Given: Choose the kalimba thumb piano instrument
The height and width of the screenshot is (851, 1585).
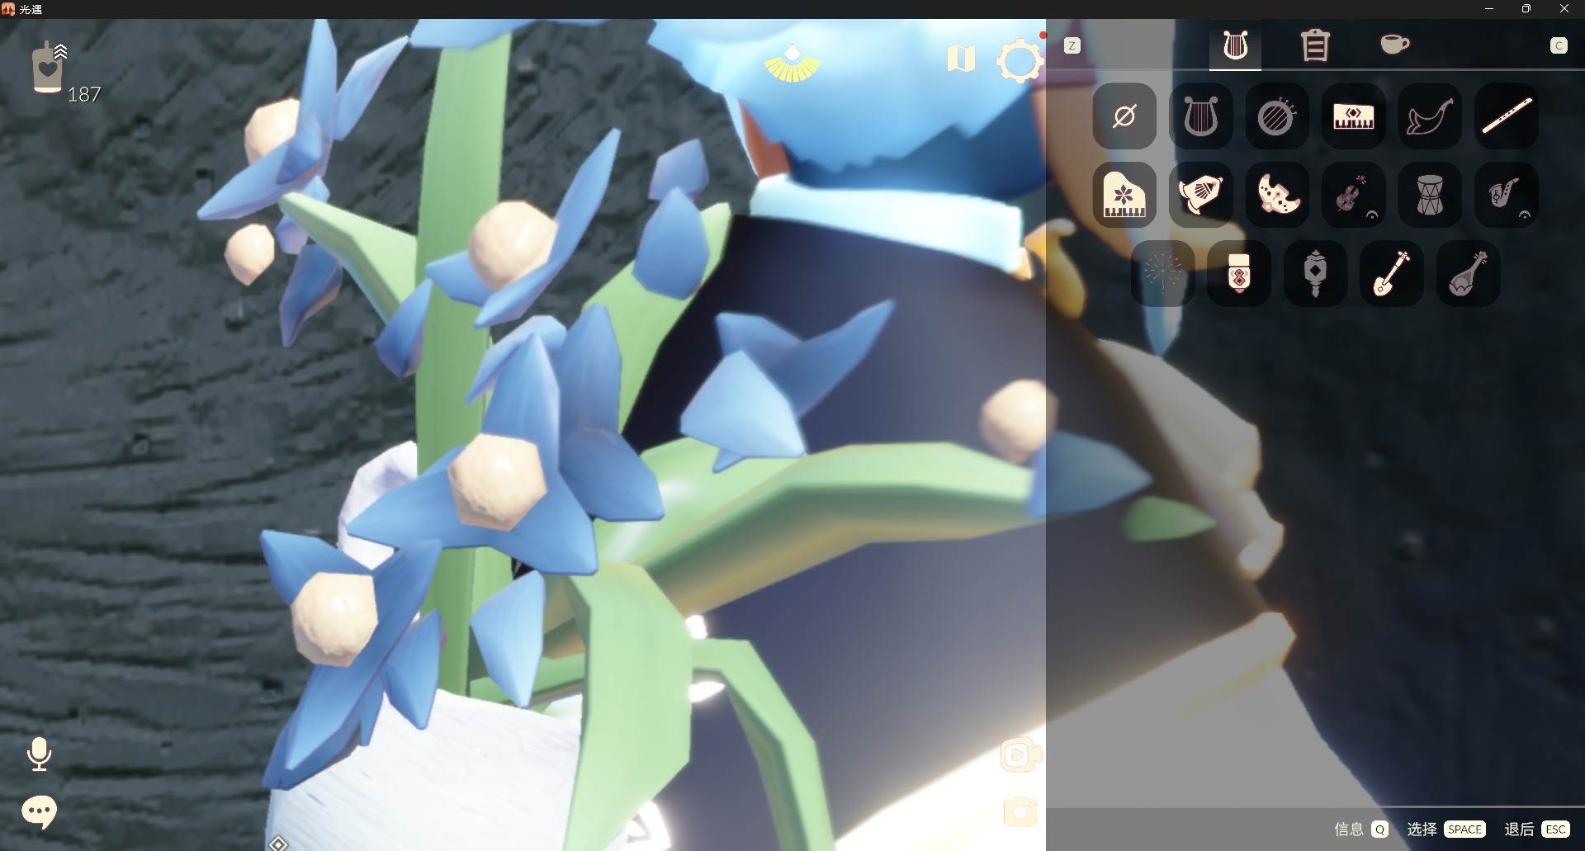Looking at the screenshot, I should (1239, 273).
